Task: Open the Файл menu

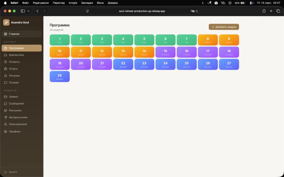Action: (25, 3)
